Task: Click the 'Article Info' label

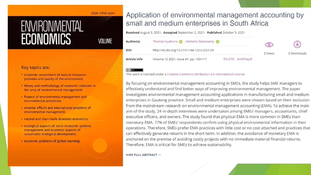Action: pyautogui.click(x=134, y=59)
